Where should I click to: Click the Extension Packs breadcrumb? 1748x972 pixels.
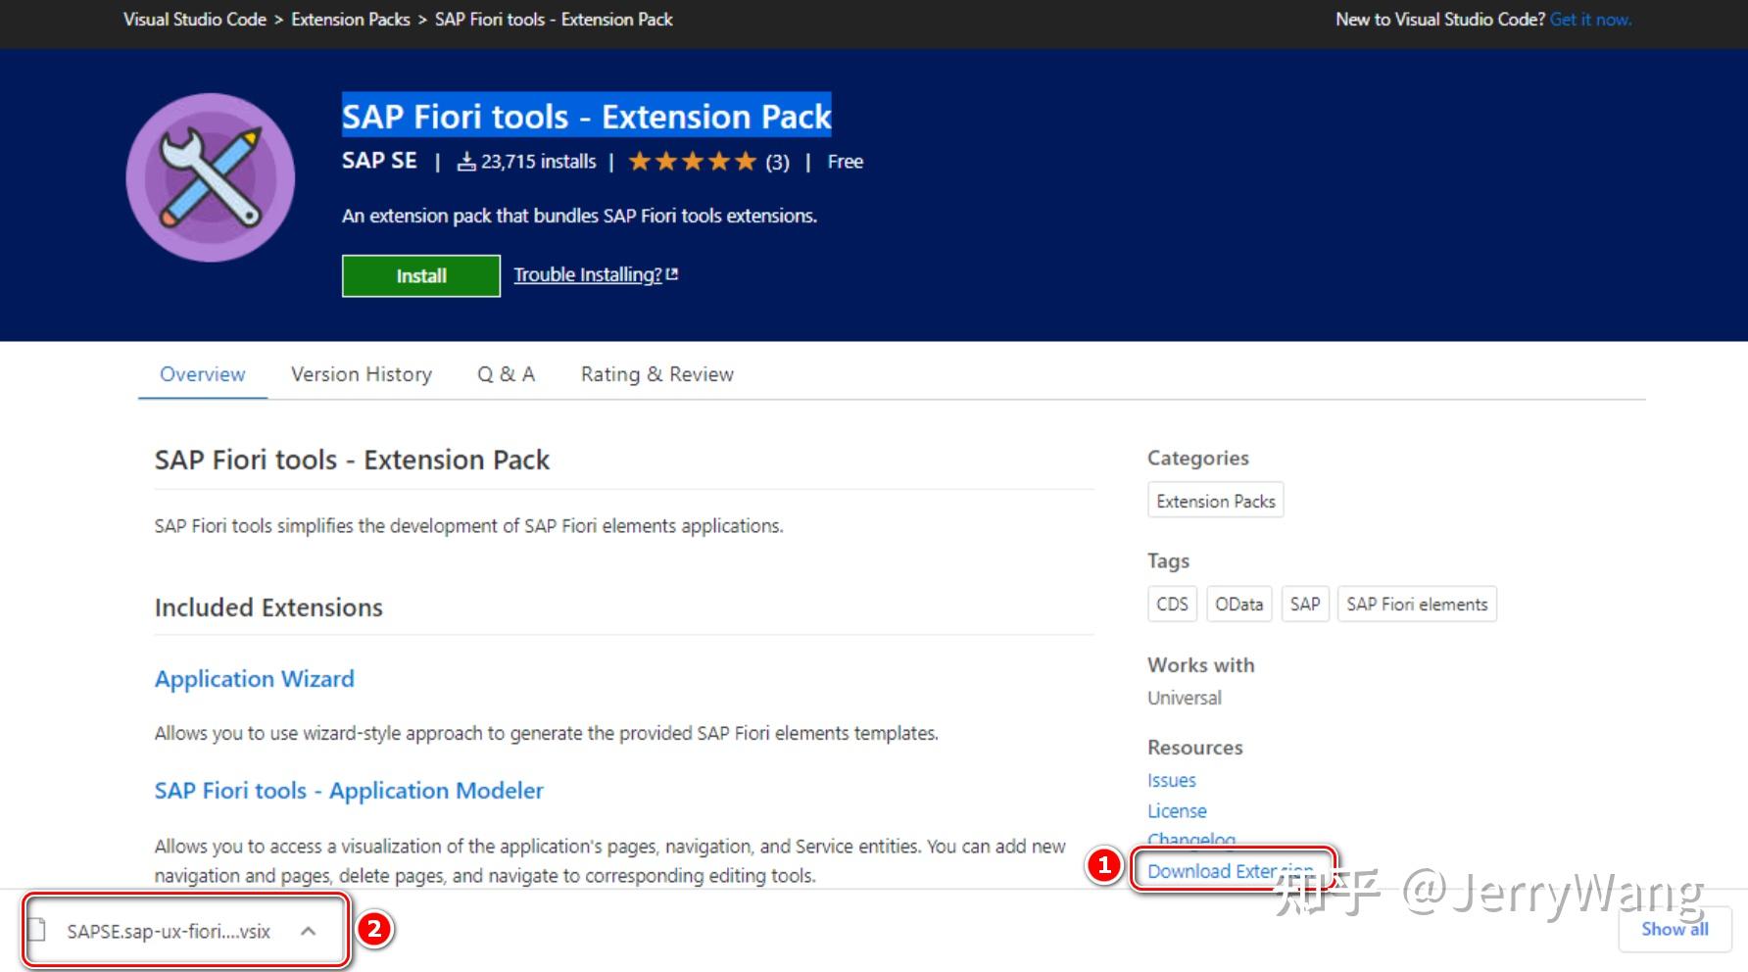(x=350, y=19)
